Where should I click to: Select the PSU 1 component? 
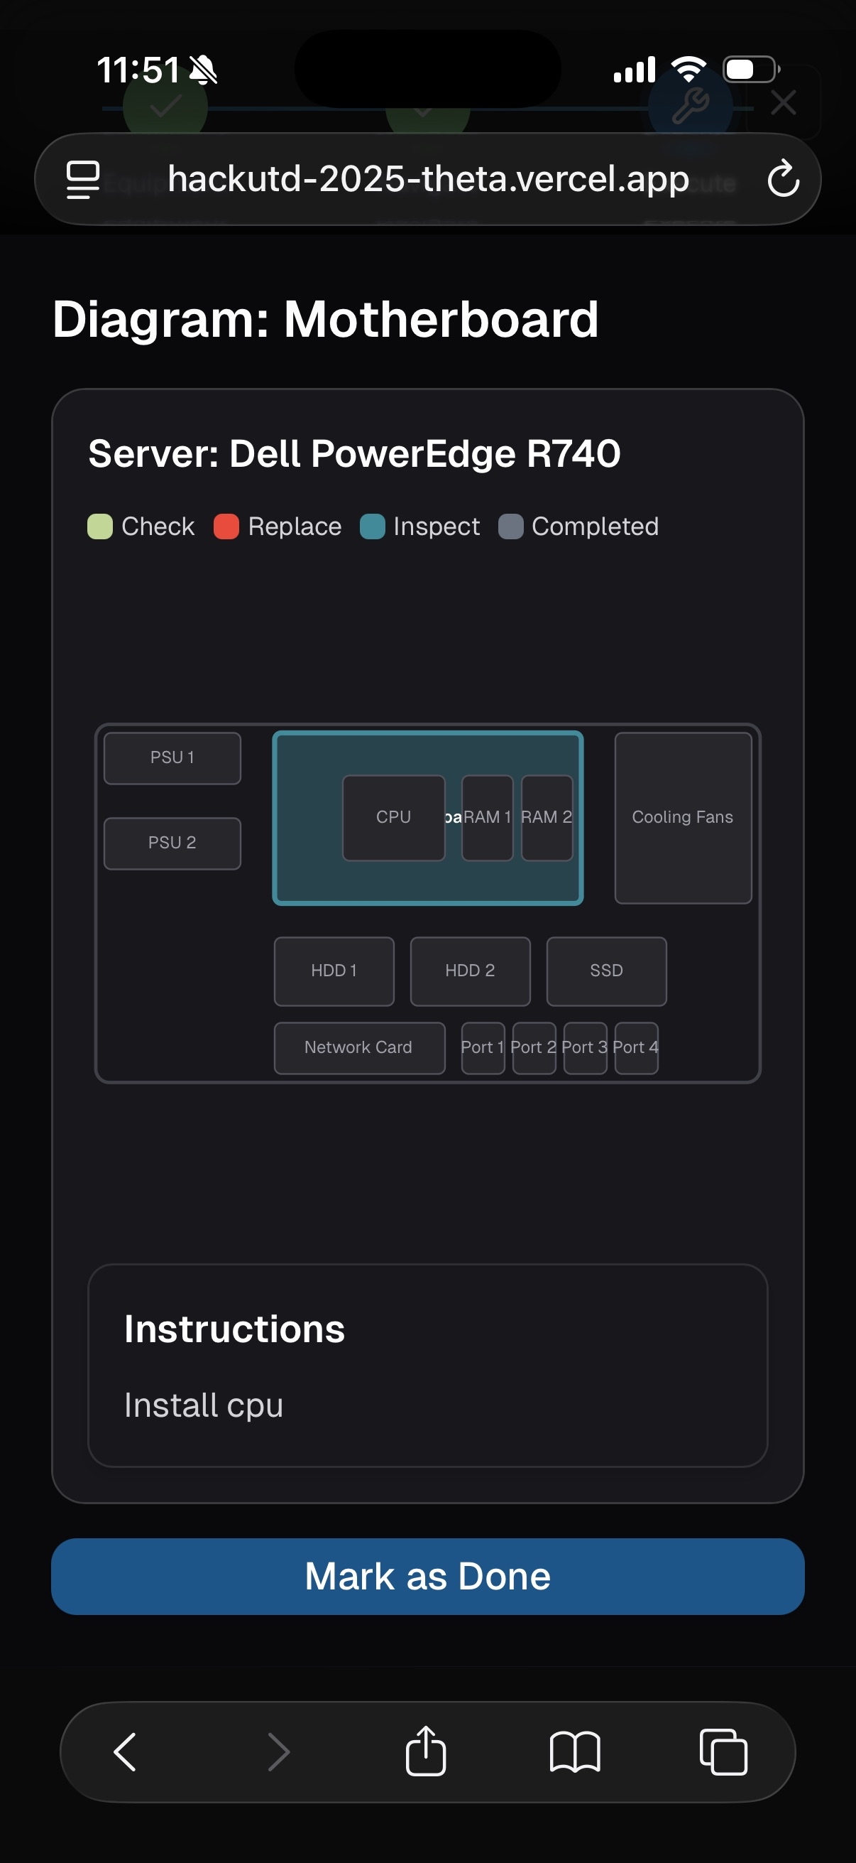(x=172, y=758)
